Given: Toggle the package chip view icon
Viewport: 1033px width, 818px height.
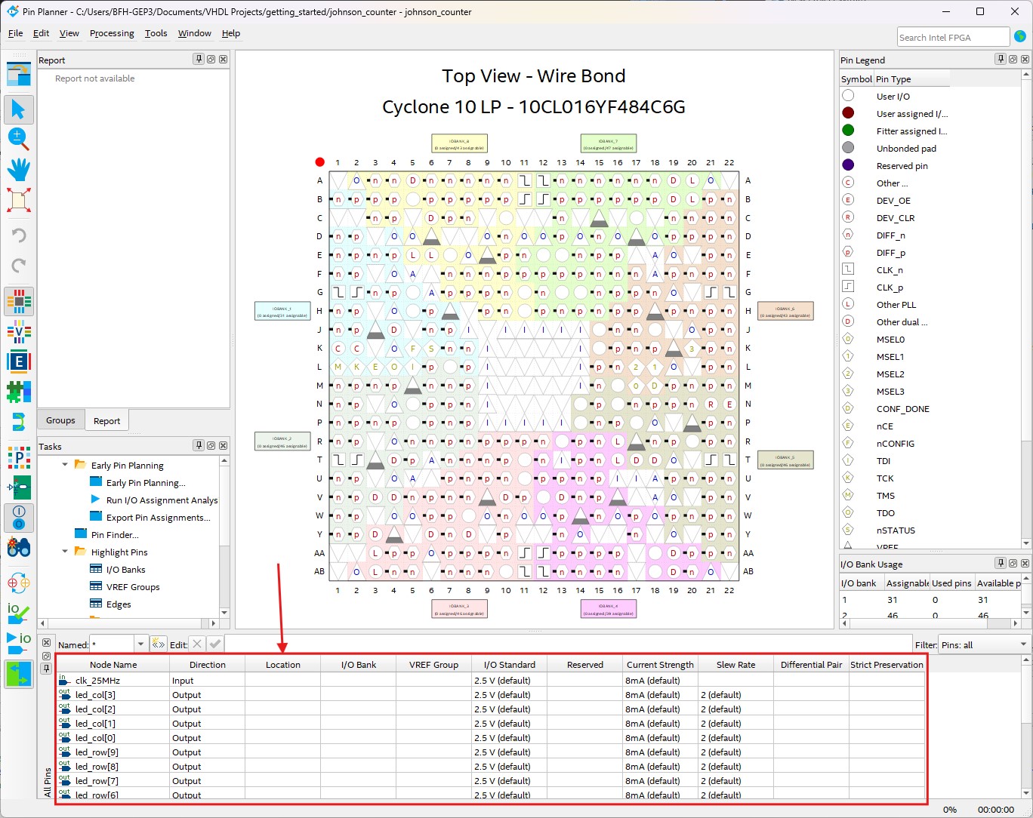Looking at the screenshot, I should pos(19,301).
